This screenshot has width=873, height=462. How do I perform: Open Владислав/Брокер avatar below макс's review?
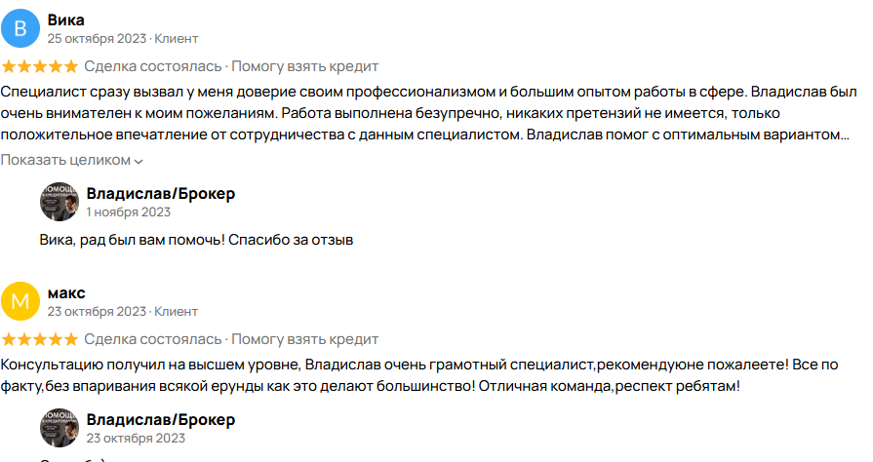point(59,428)
